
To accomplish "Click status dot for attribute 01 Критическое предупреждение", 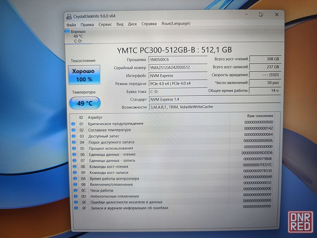I will pos(74,124).
